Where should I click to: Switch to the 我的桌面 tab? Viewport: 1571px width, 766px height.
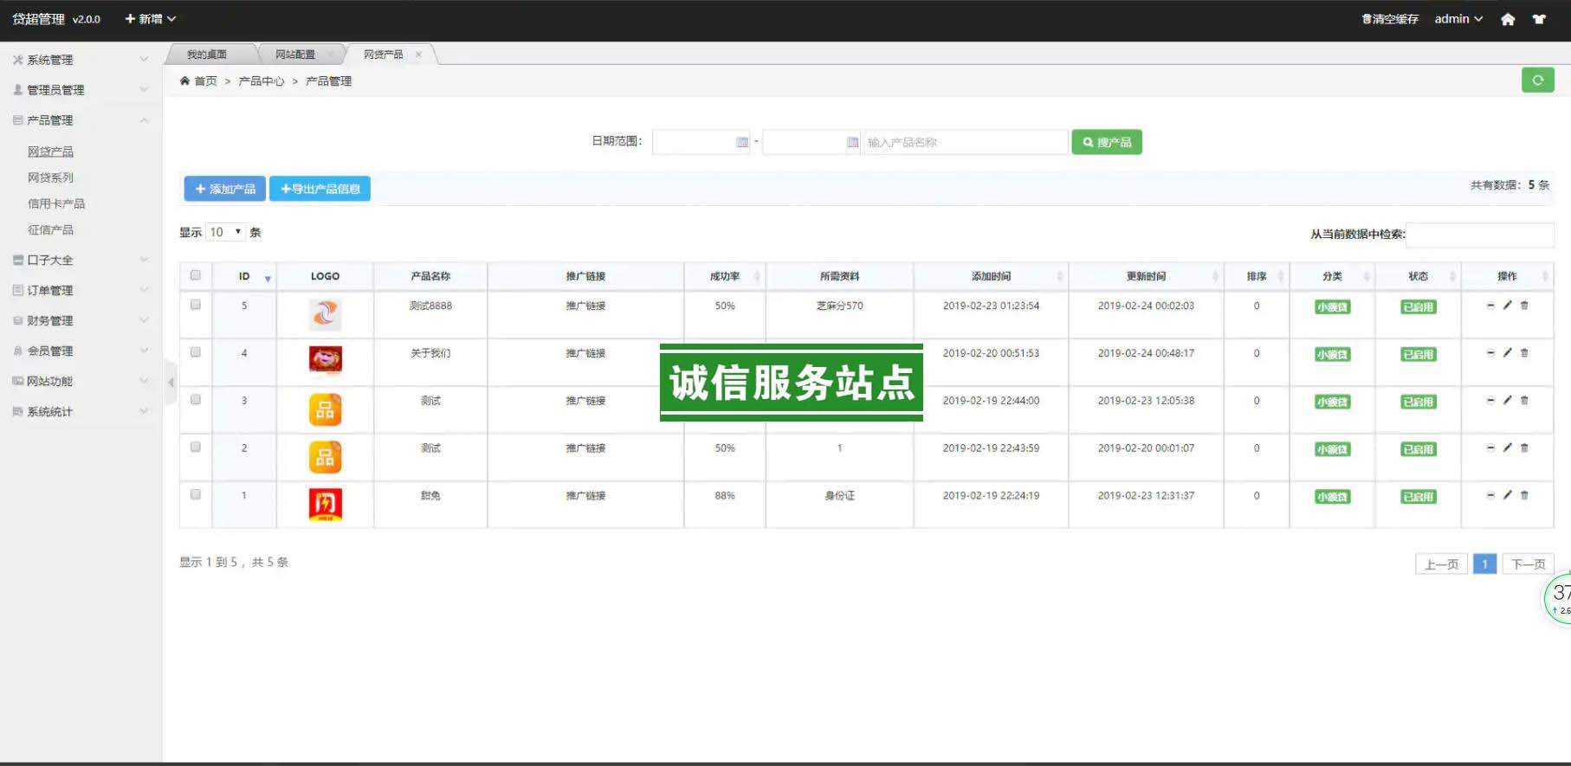pyautogui.click(x=207, y=55)
